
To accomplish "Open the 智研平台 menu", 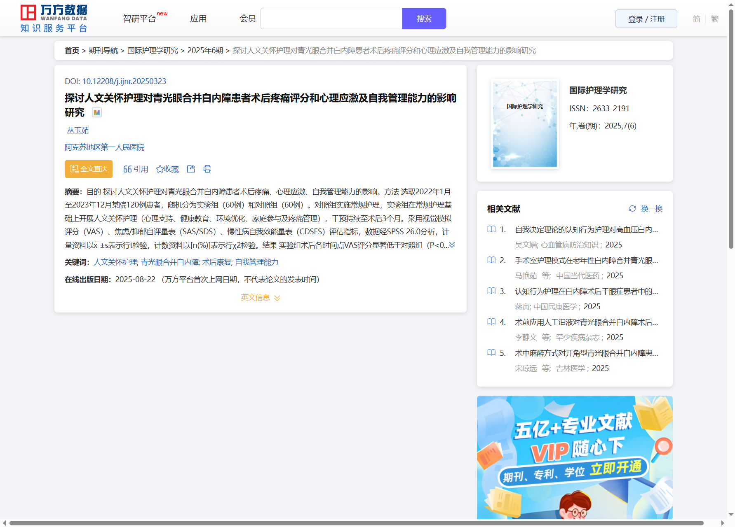I will coord(140,19).
